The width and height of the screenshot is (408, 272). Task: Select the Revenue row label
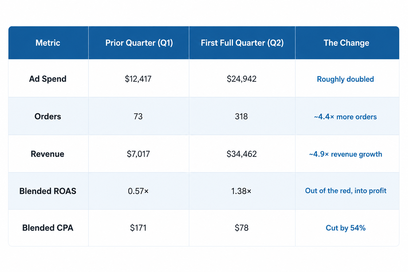coord(48,154)
